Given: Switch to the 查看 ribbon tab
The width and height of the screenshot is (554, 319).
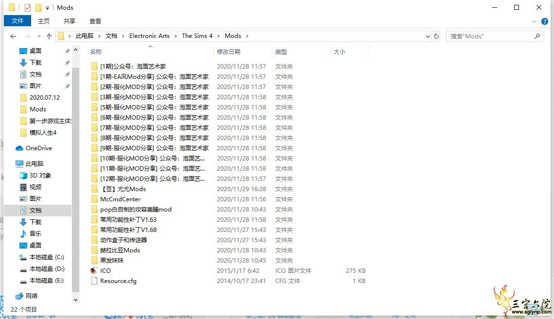Looking at the screenshot, I should (95, 21).
